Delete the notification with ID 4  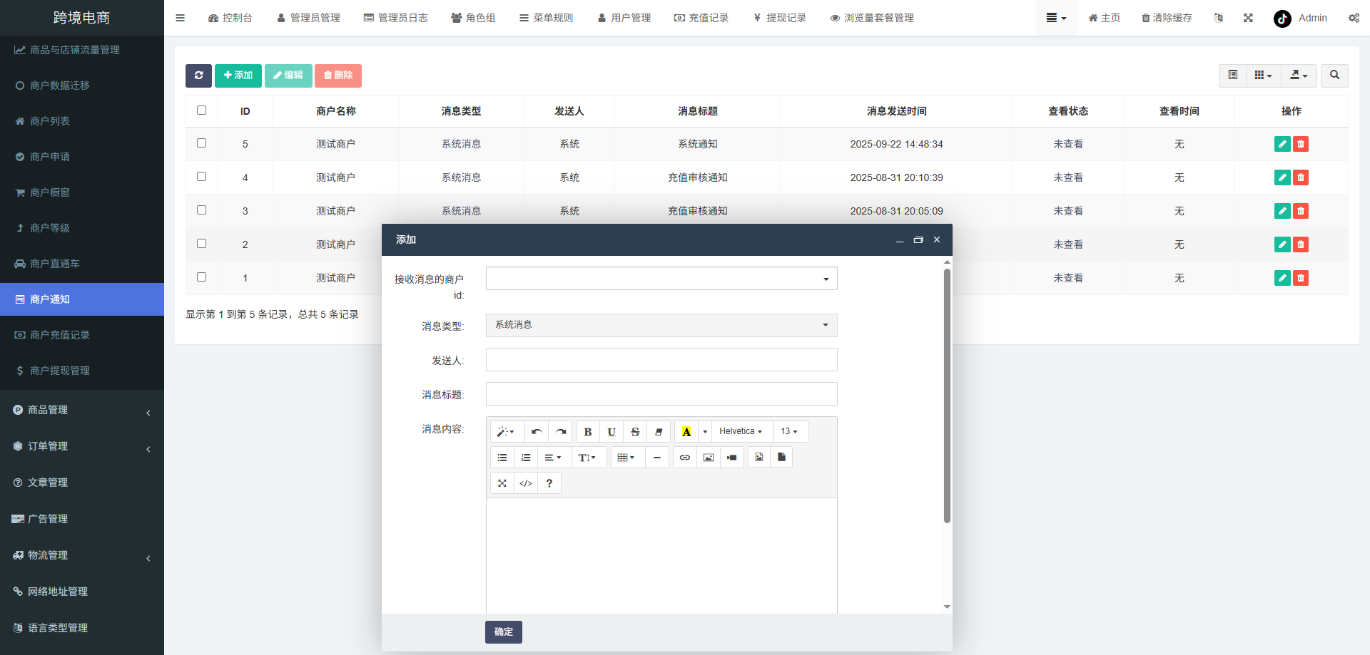tap(1301, 177)
